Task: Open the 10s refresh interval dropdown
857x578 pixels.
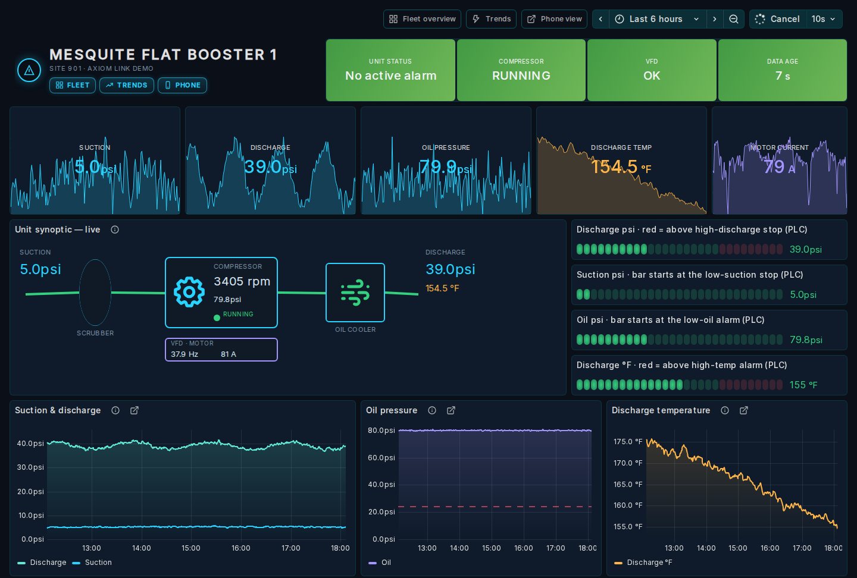Action: click(824, 19)
